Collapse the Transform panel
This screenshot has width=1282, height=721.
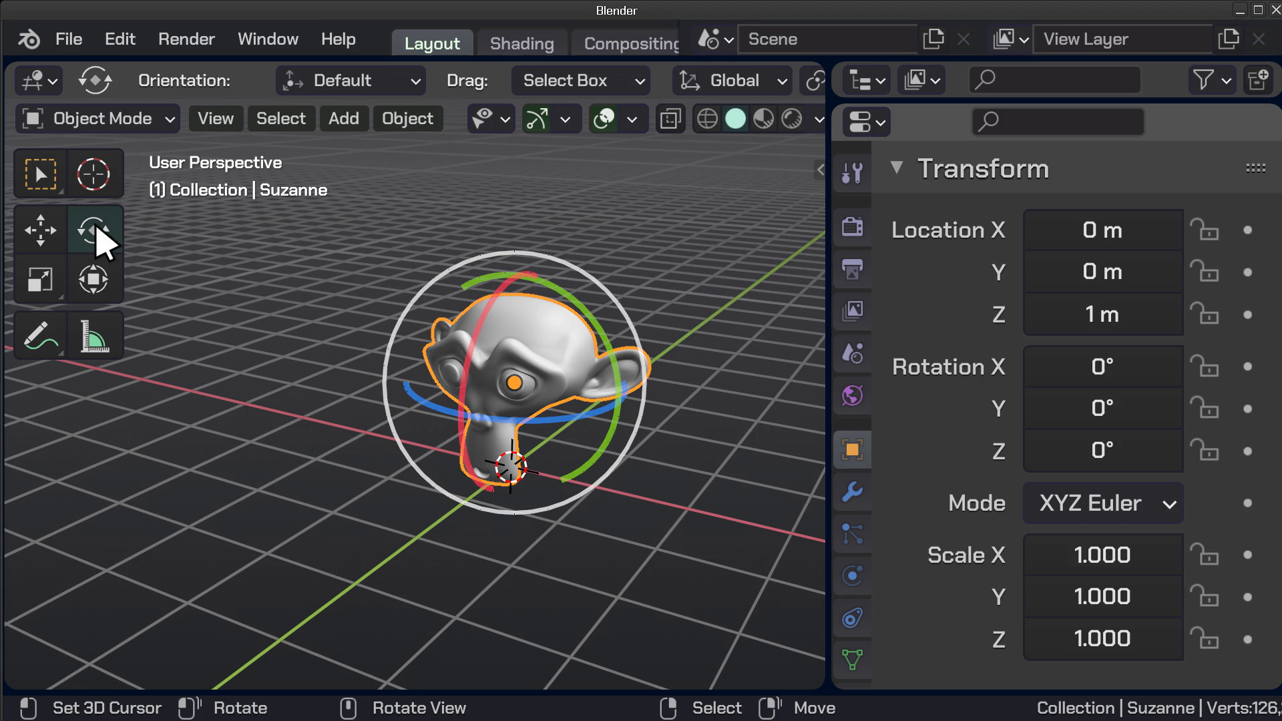tap(897, 168)
